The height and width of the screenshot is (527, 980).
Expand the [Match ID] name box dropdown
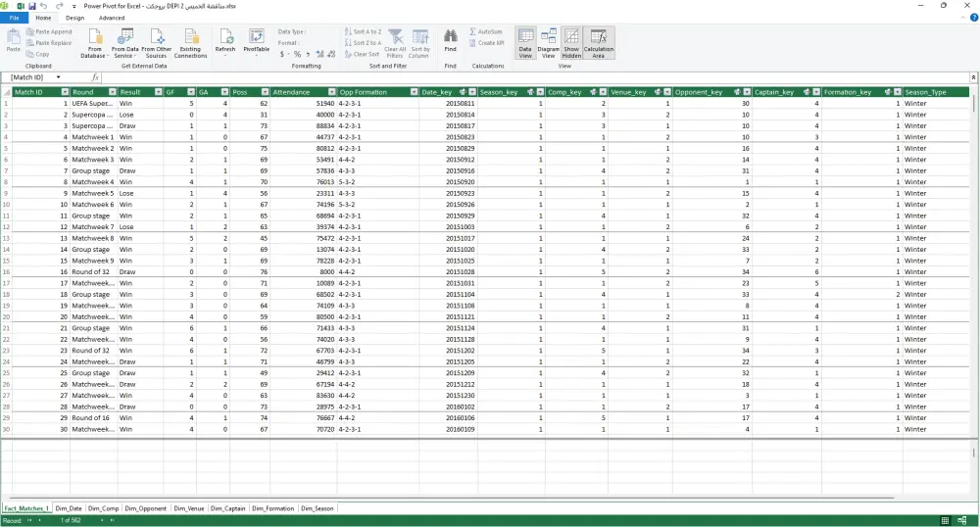tap(58, 77)
